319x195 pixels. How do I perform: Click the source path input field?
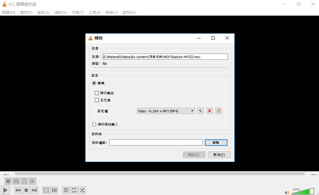pyautogui.click(x=165, y=57)
